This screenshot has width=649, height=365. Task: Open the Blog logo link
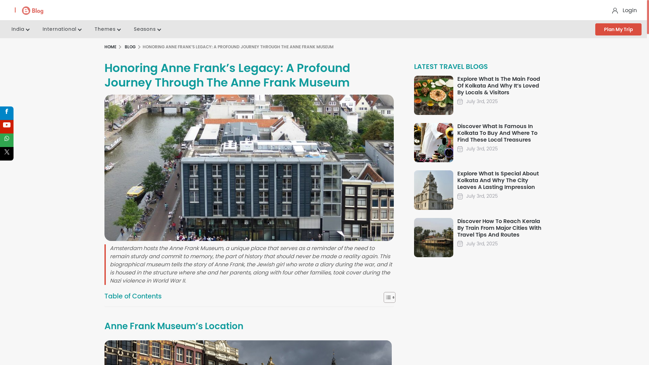coord(33,11)
